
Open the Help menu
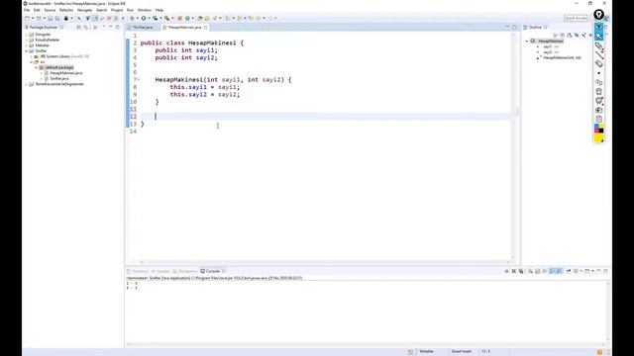(x=159, y=10)
